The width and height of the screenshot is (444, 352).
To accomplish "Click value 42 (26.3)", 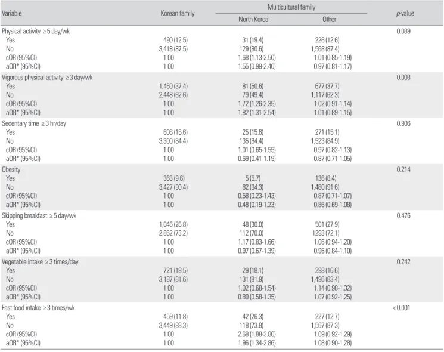I will tap(253, 317).
